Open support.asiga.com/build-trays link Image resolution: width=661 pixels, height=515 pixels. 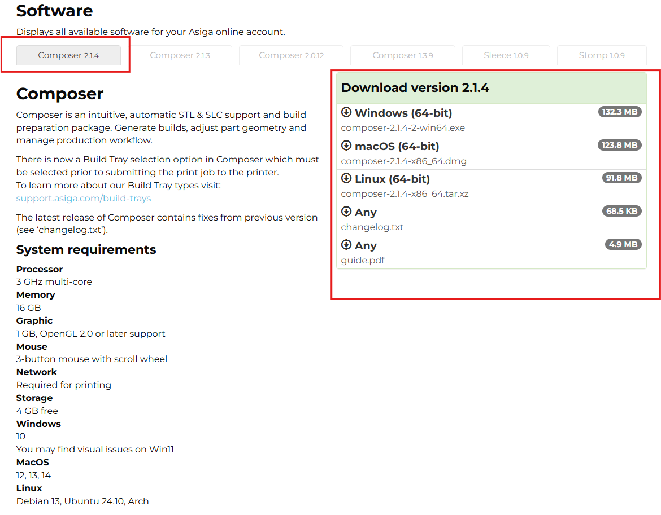pos(84,198)
